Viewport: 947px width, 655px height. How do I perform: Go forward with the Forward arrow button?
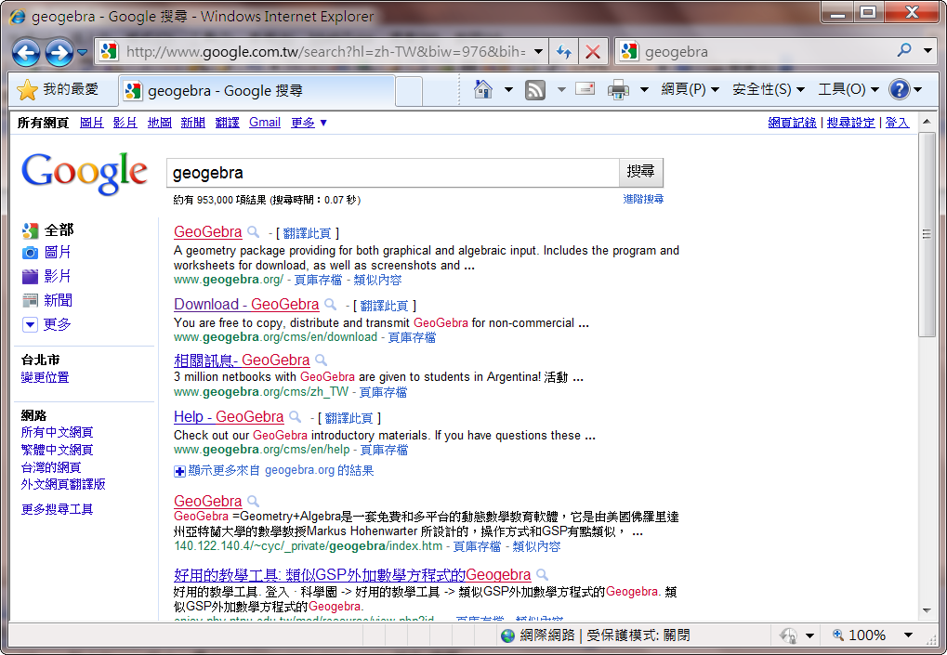[59, 53]
